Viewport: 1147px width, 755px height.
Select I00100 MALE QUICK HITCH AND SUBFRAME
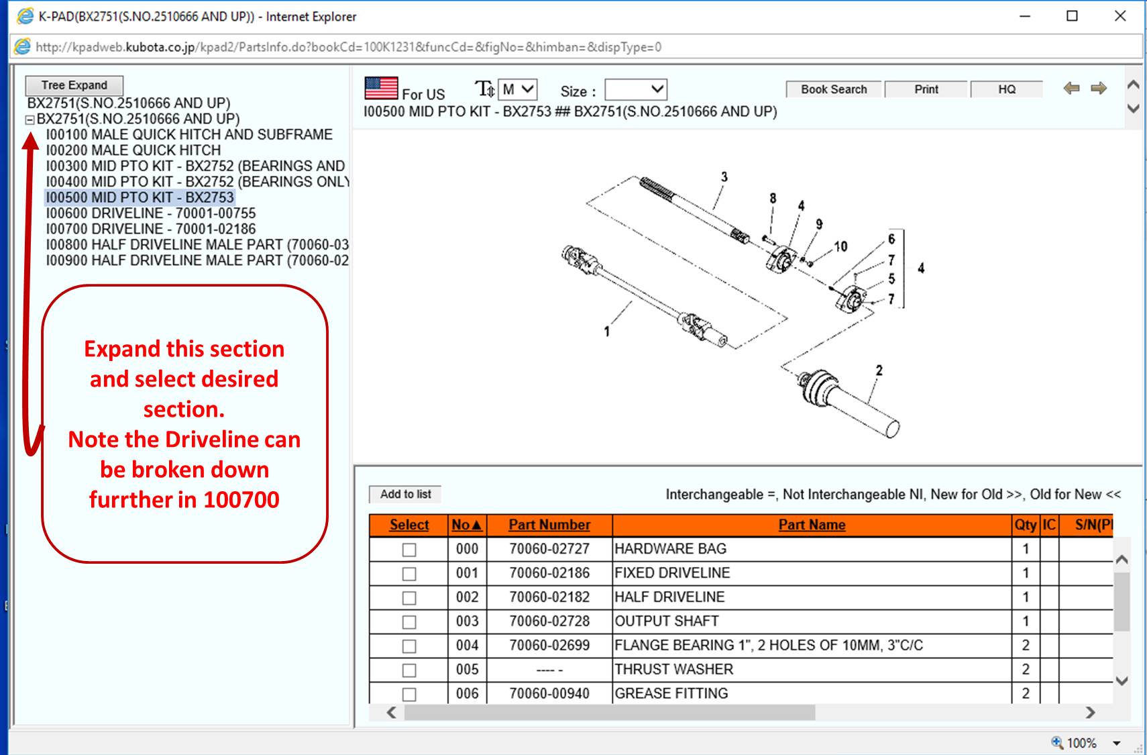tap(189, 134)
